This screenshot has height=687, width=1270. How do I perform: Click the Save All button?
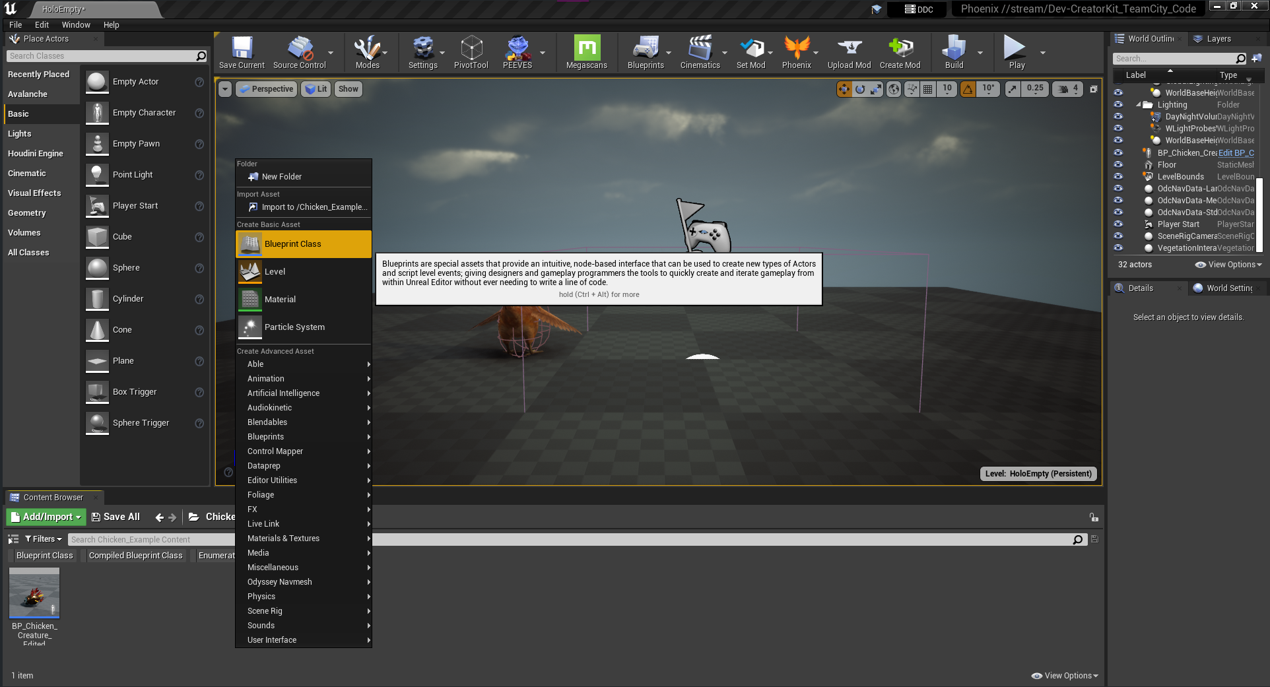pyautogui.click(x=116, y=517)
